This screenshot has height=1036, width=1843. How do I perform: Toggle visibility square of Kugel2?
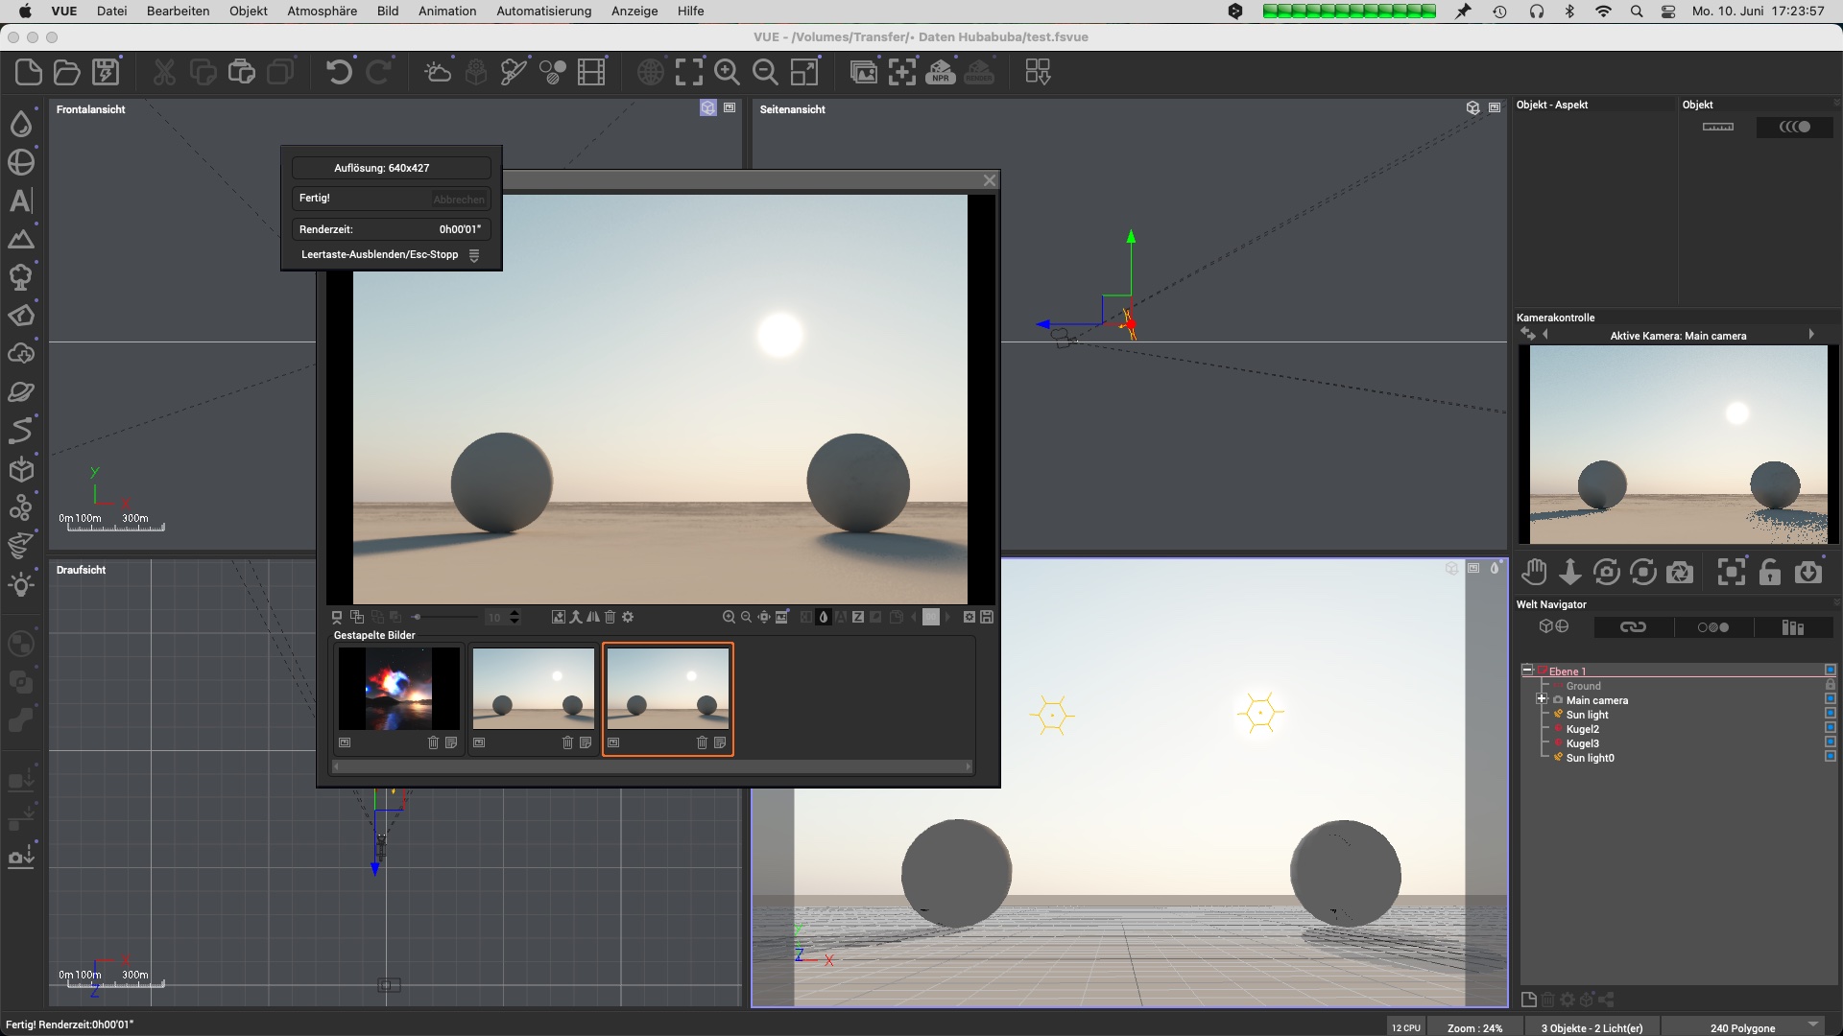click(1830, 728)
